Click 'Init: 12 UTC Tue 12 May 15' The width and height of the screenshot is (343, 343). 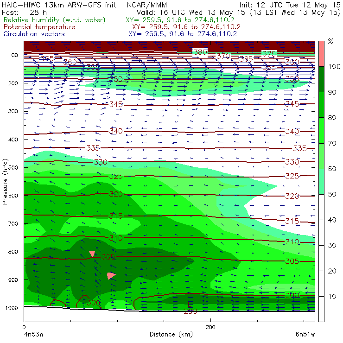click(x=290, y=5)
